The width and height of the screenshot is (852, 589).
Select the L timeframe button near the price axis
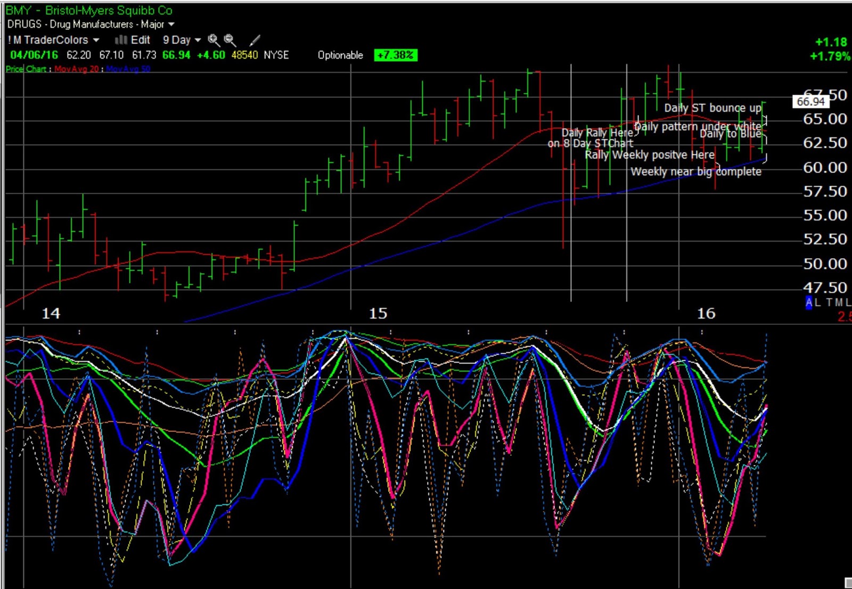pos(817,302)
